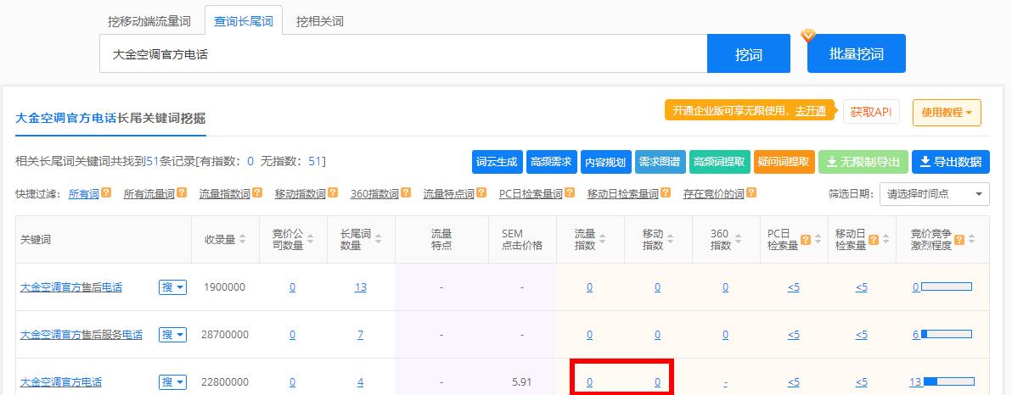Open the 请选择时间点 date dropdown

tap(934, 193)
